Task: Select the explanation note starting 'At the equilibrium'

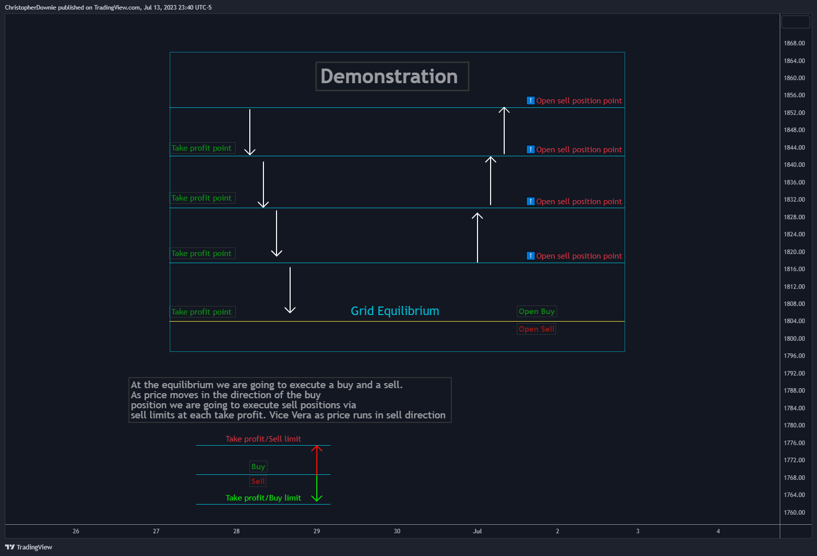Action: [x=290, y=400]
